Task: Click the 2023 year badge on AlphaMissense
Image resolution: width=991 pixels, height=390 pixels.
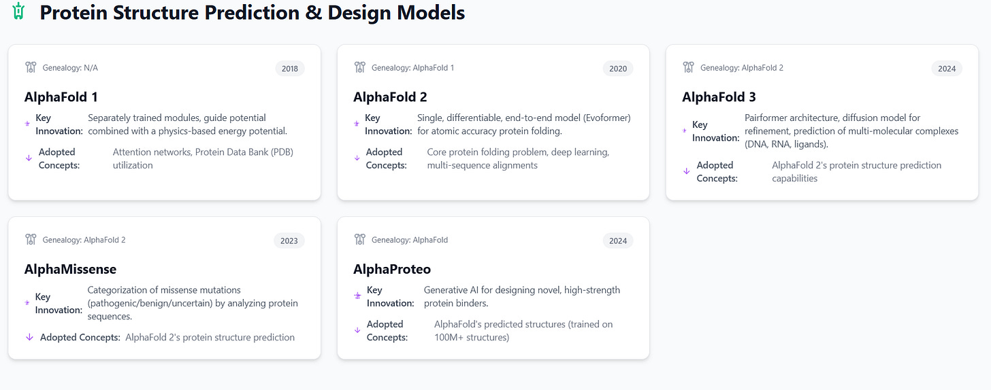Action: [289, 241]
